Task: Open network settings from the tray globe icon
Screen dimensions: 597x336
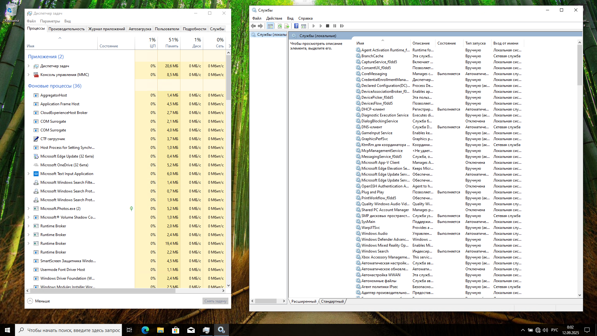Action: click(x=538, y=330)
